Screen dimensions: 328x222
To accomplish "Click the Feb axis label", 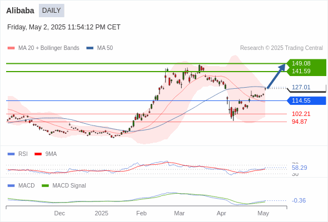I will (x=141, y=214).
